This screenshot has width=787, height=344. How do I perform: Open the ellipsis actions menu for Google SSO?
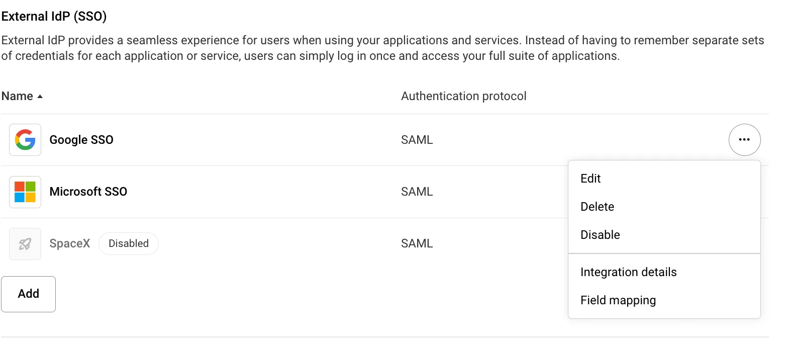point(745,139)
